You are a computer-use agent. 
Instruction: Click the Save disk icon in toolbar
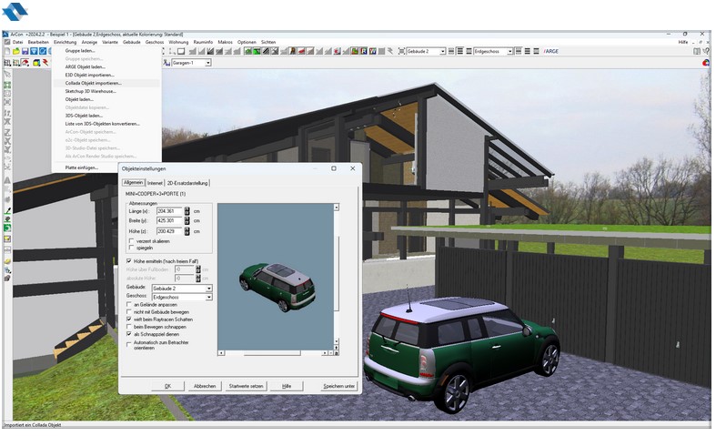pos(25,51)
